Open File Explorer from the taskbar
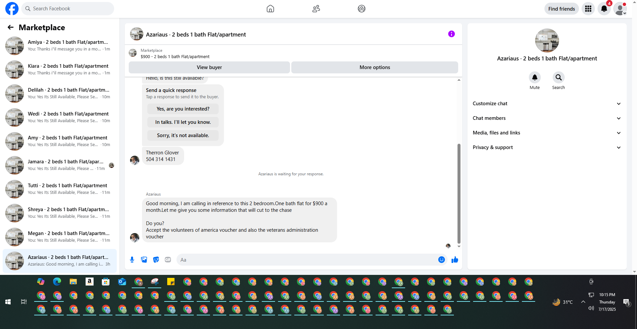The image size is (637, 329). click(73, 282)
